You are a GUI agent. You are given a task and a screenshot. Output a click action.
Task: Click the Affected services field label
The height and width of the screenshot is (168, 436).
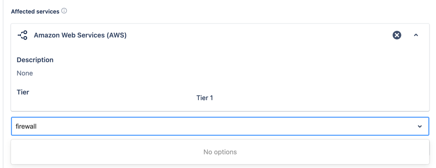coord(35,11)
